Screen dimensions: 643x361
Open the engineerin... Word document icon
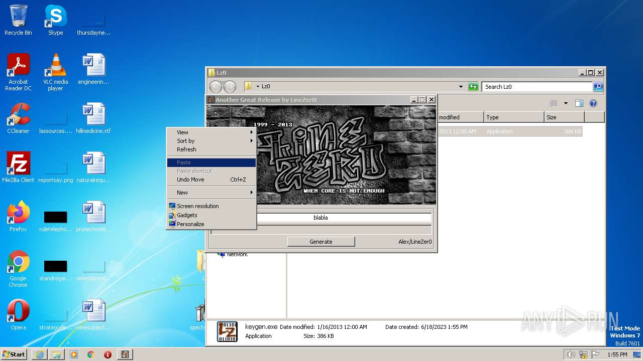click(93, 69)
